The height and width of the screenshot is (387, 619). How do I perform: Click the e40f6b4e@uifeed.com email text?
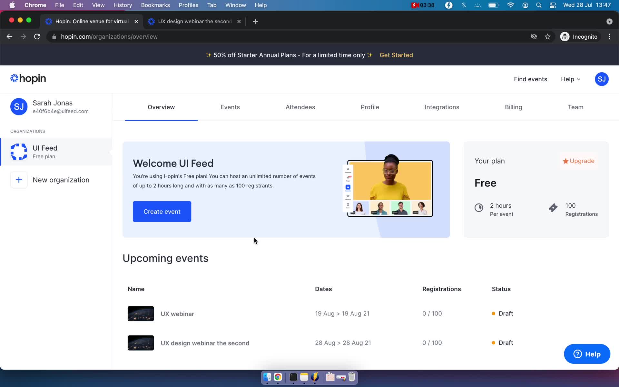click(61, 111)
